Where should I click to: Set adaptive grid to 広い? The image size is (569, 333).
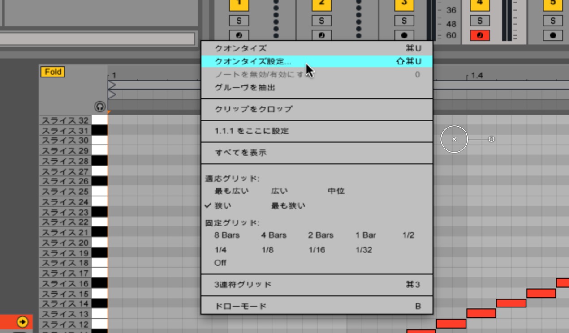280,191
